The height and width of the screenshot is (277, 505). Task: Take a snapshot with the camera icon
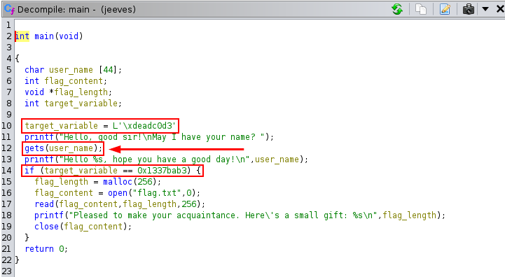click(469, 9)
